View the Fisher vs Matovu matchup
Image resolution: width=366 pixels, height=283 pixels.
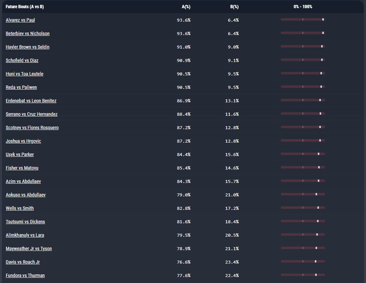pyautogui.click(x=22, y=168)
